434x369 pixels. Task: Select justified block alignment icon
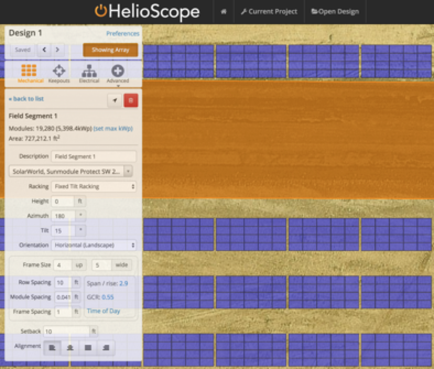(88, 348)
